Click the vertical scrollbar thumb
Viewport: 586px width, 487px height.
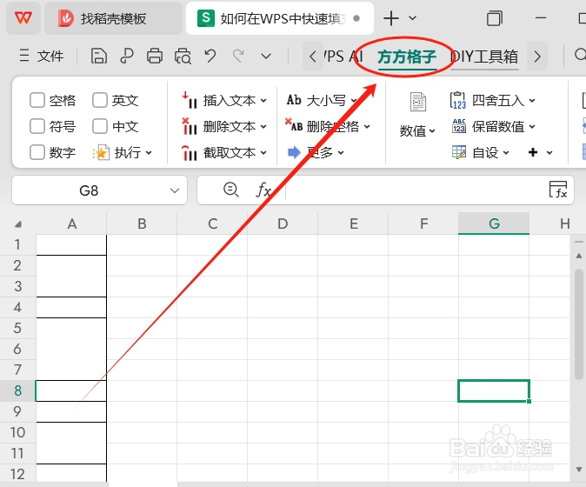click(579, 324)
